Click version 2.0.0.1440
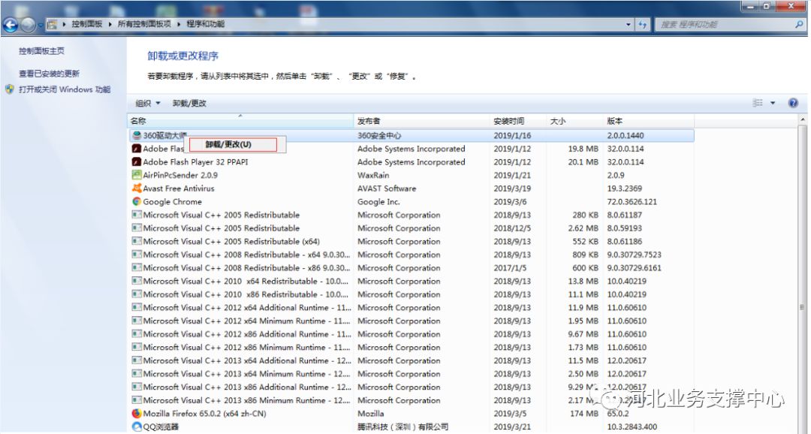811x434 pixels. [x=626, y=135]
